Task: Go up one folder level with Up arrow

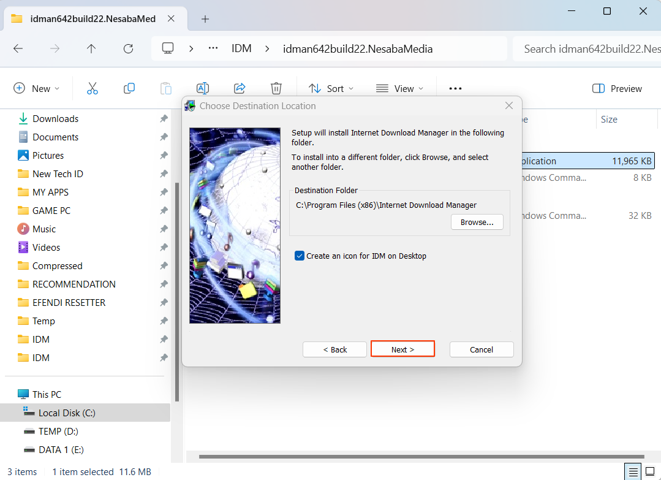Action: (x=91, y=49)
